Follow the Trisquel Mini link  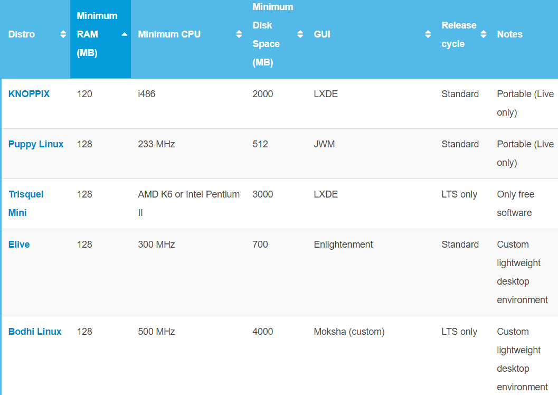[26, 203]
